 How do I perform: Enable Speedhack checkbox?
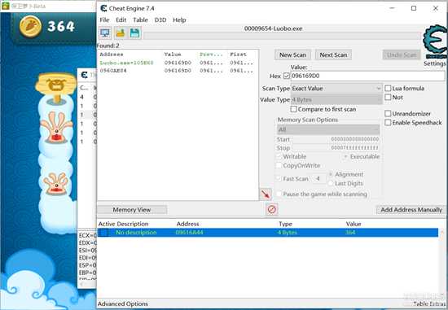(388, 123)
